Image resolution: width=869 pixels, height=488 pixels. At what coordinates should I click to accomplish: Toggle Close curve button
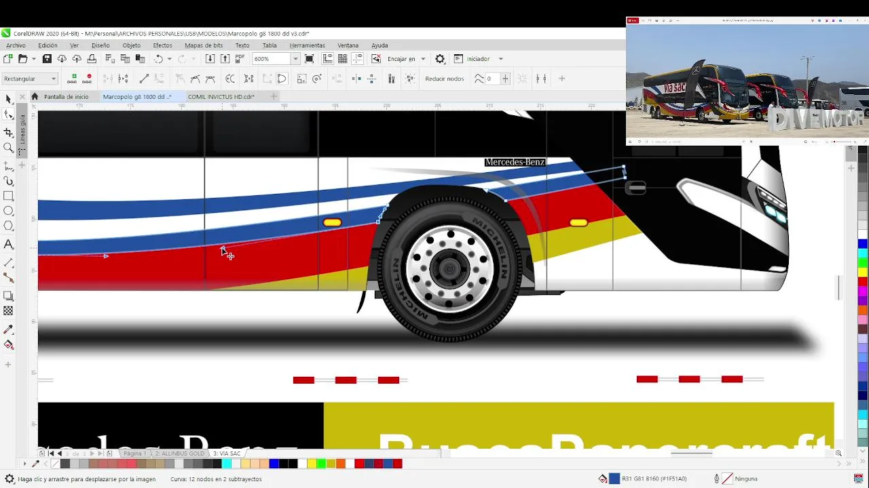(282, 79)
